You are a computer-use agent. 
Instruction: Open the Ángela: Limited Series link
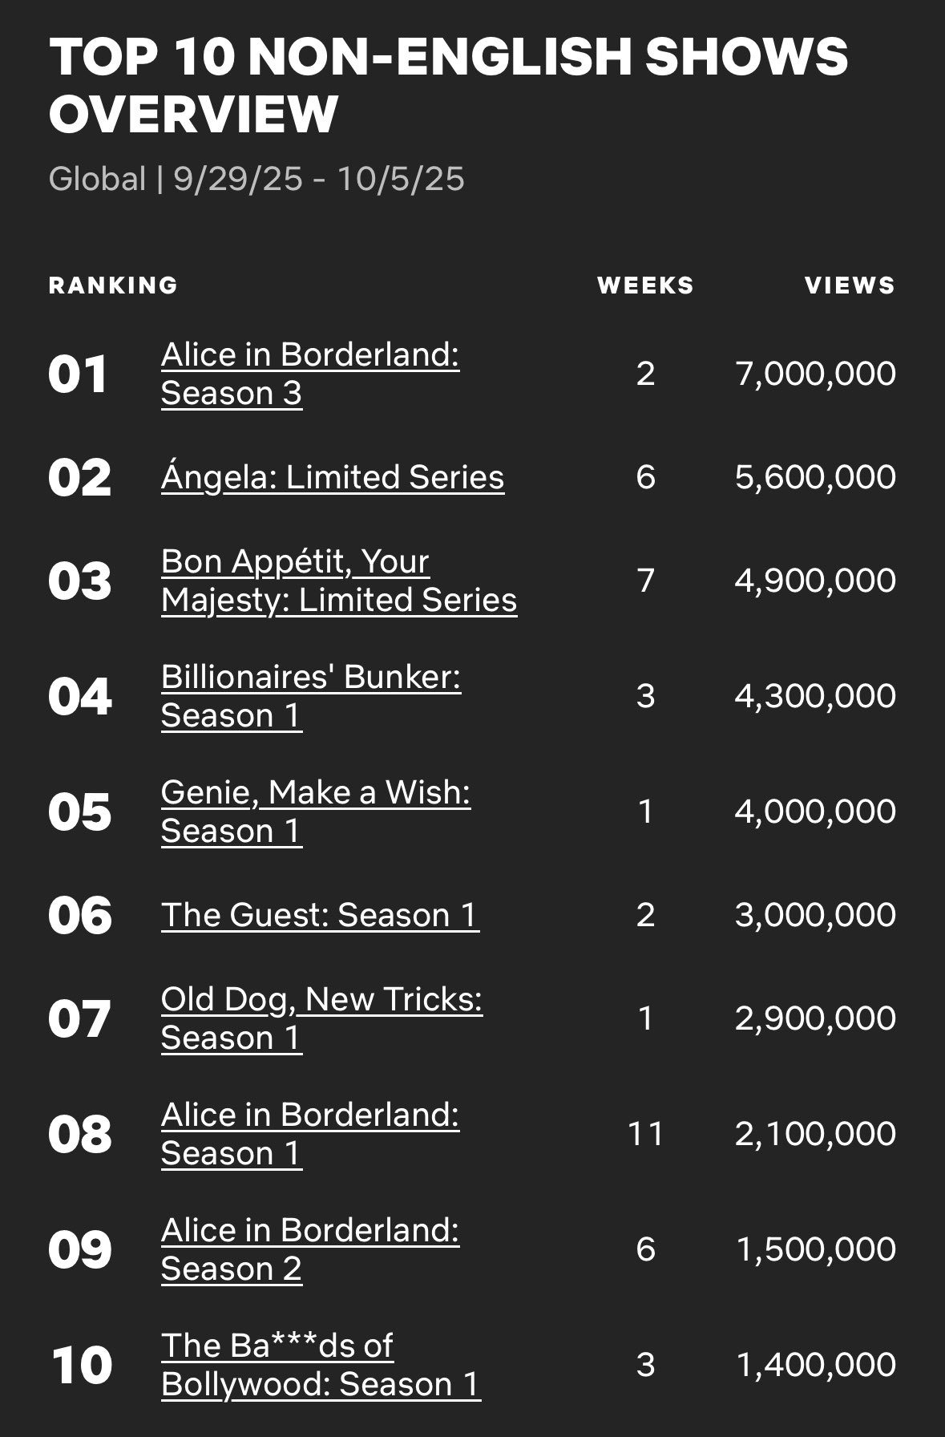point(332,477)
